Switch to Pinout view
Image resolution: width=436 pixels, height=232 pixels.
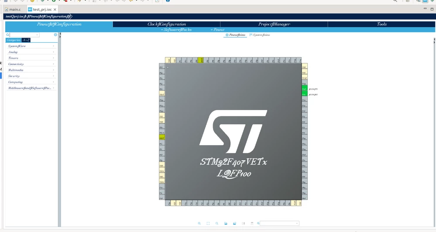pyautogui.click(x=236, y=35)
